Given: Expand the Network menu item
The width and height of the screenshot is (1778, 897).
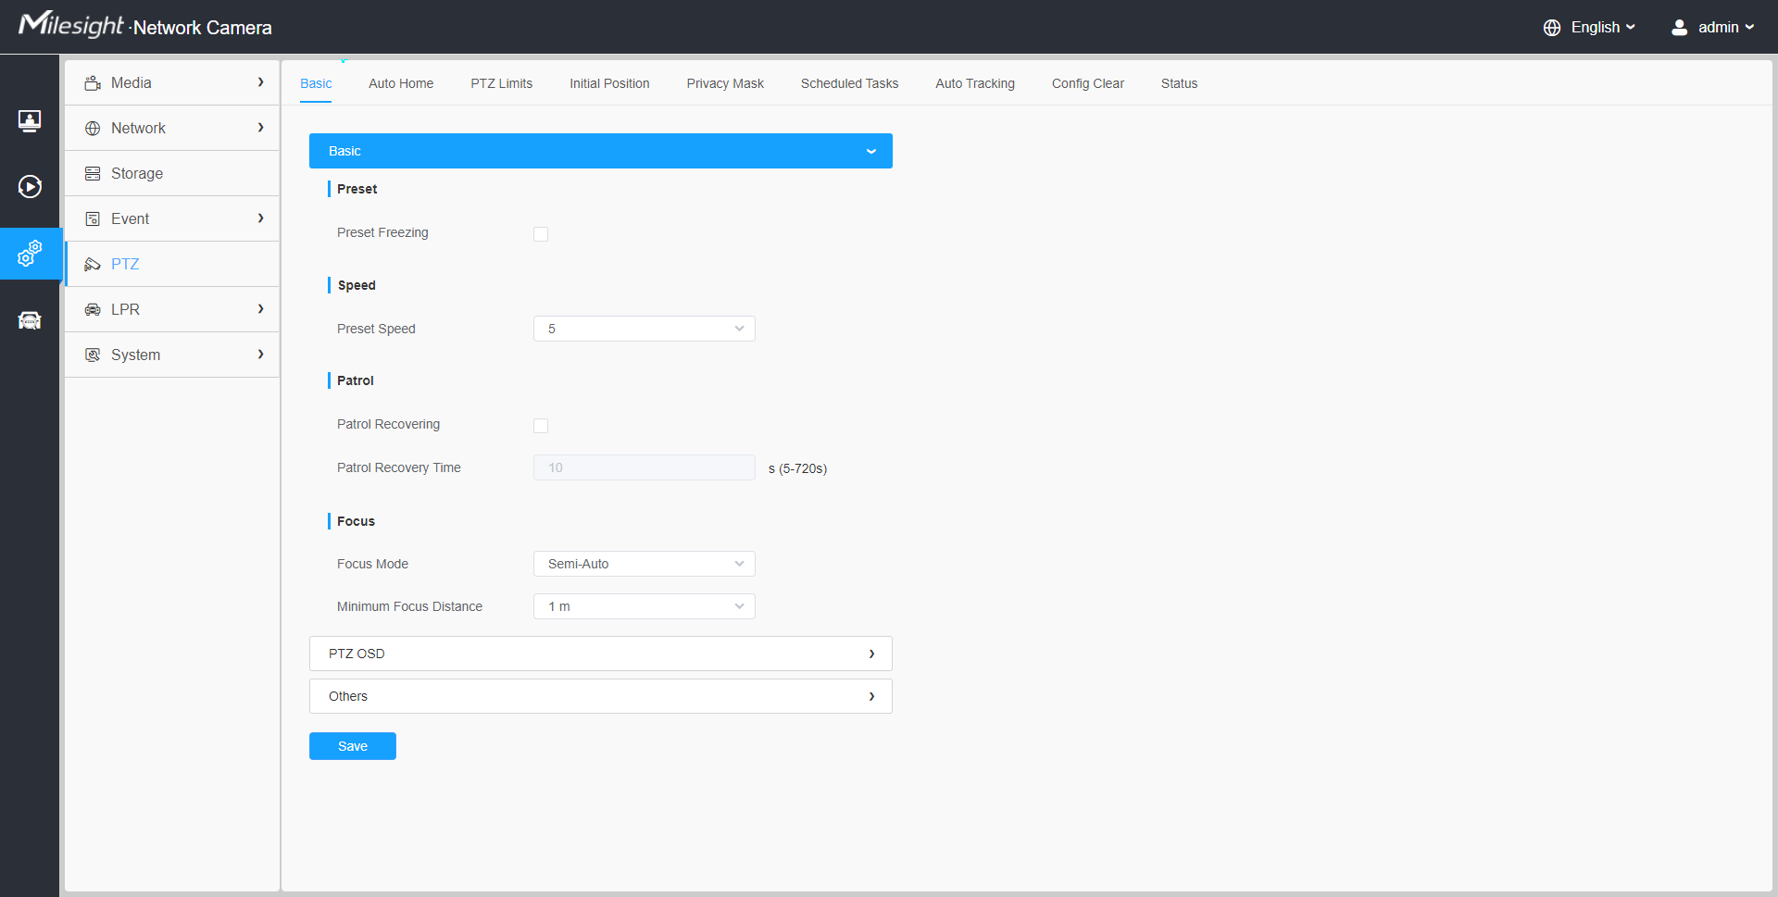Looking at the screenshot, I should [172, 129].
